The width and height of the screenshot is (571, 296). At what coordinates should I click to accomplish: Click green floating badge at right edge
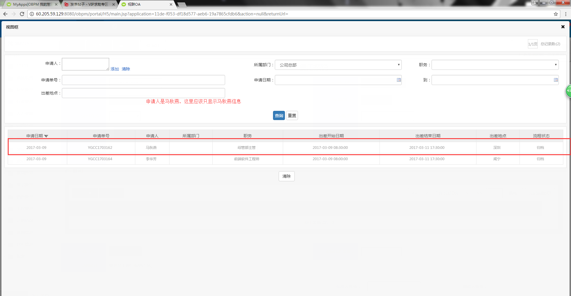(x=568, y=91)
